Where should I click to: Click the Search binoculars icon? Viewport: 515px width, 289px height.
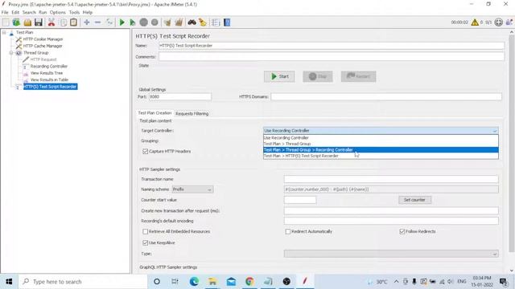tap(192, 22)
